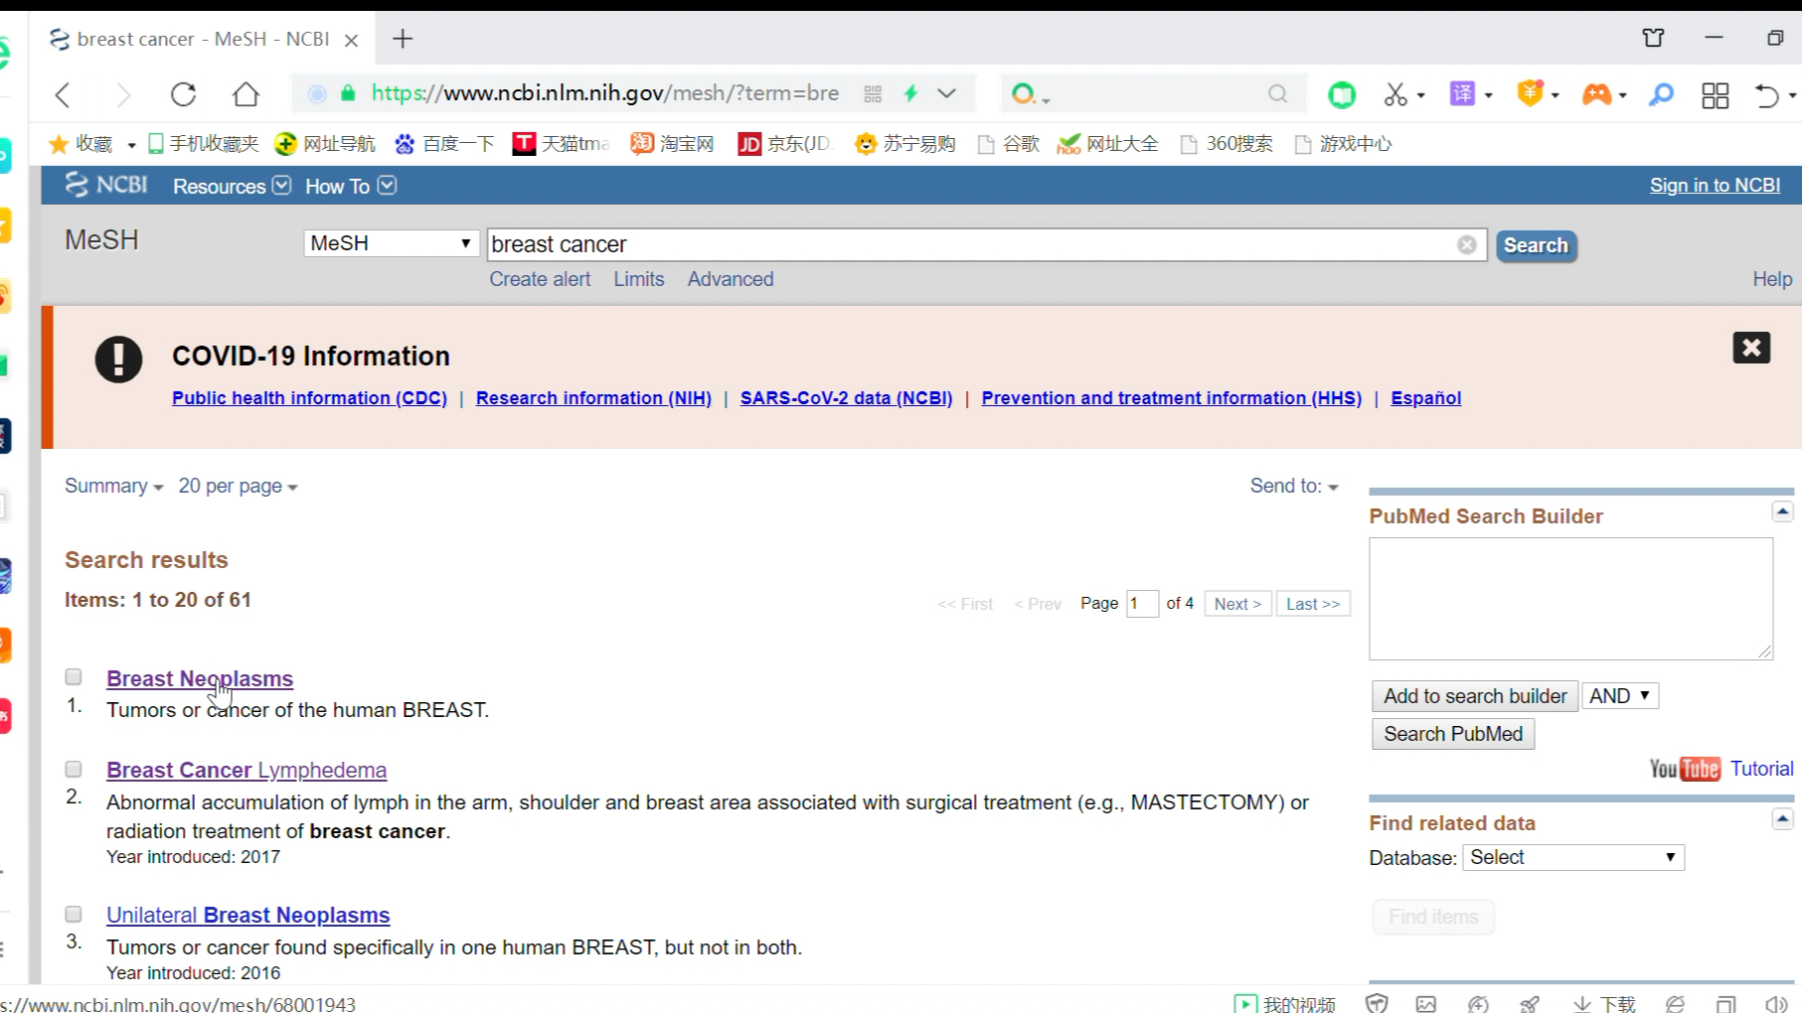
Task: Check the Breast Cancer Lymphedema result checkbox
Action: 74,769
